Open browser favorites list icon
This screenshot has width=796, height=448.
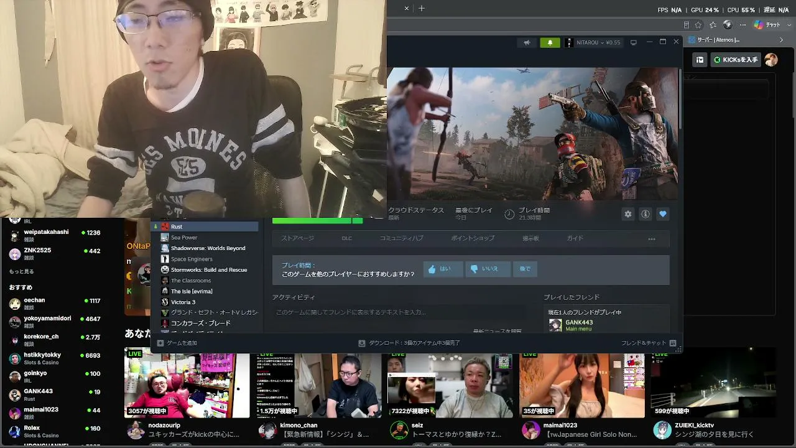pos(713,25)
